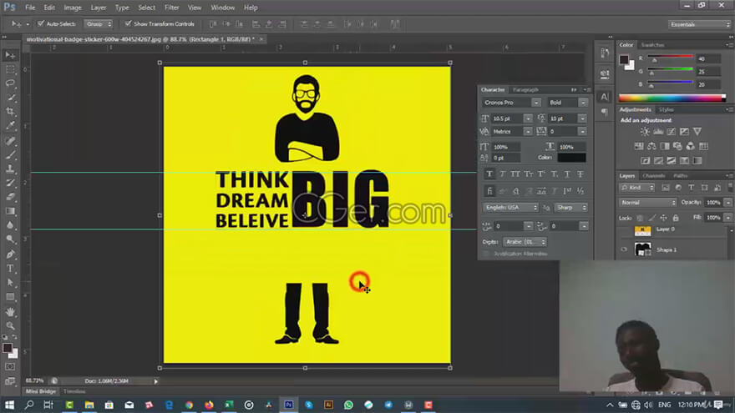Toggle All Caps text style
The height and width of the screenshot is (413, 735).
click(515, 174)
